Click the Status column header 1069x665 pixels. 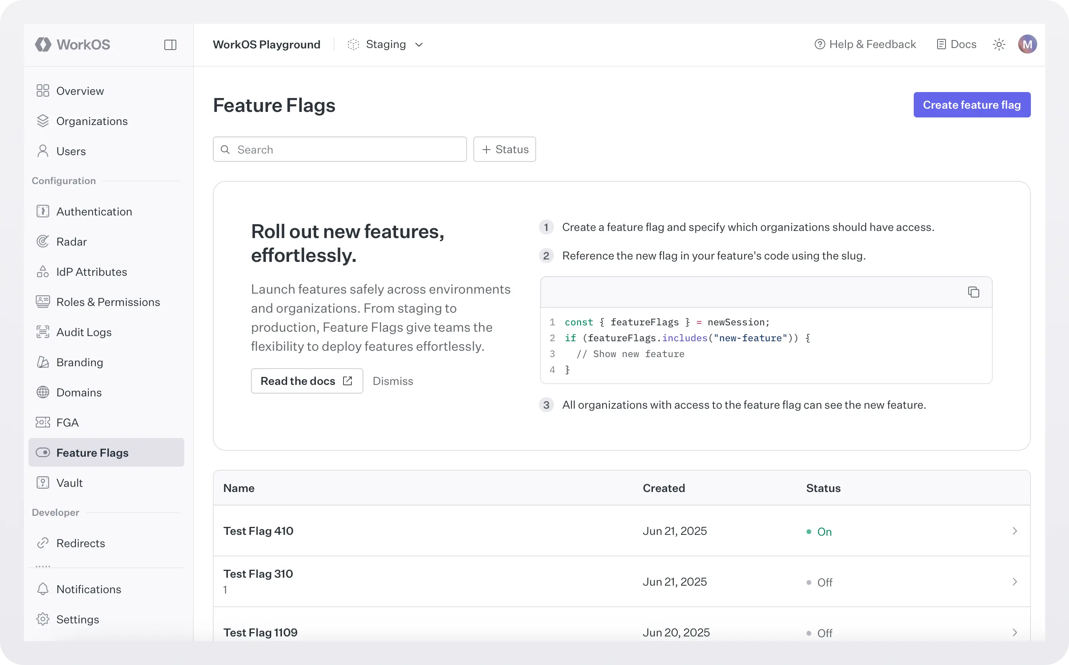tap(823, 488)
